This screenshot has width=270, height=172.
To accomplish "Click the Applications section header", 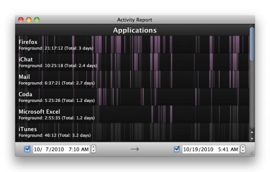I will (x=135, y=30).
